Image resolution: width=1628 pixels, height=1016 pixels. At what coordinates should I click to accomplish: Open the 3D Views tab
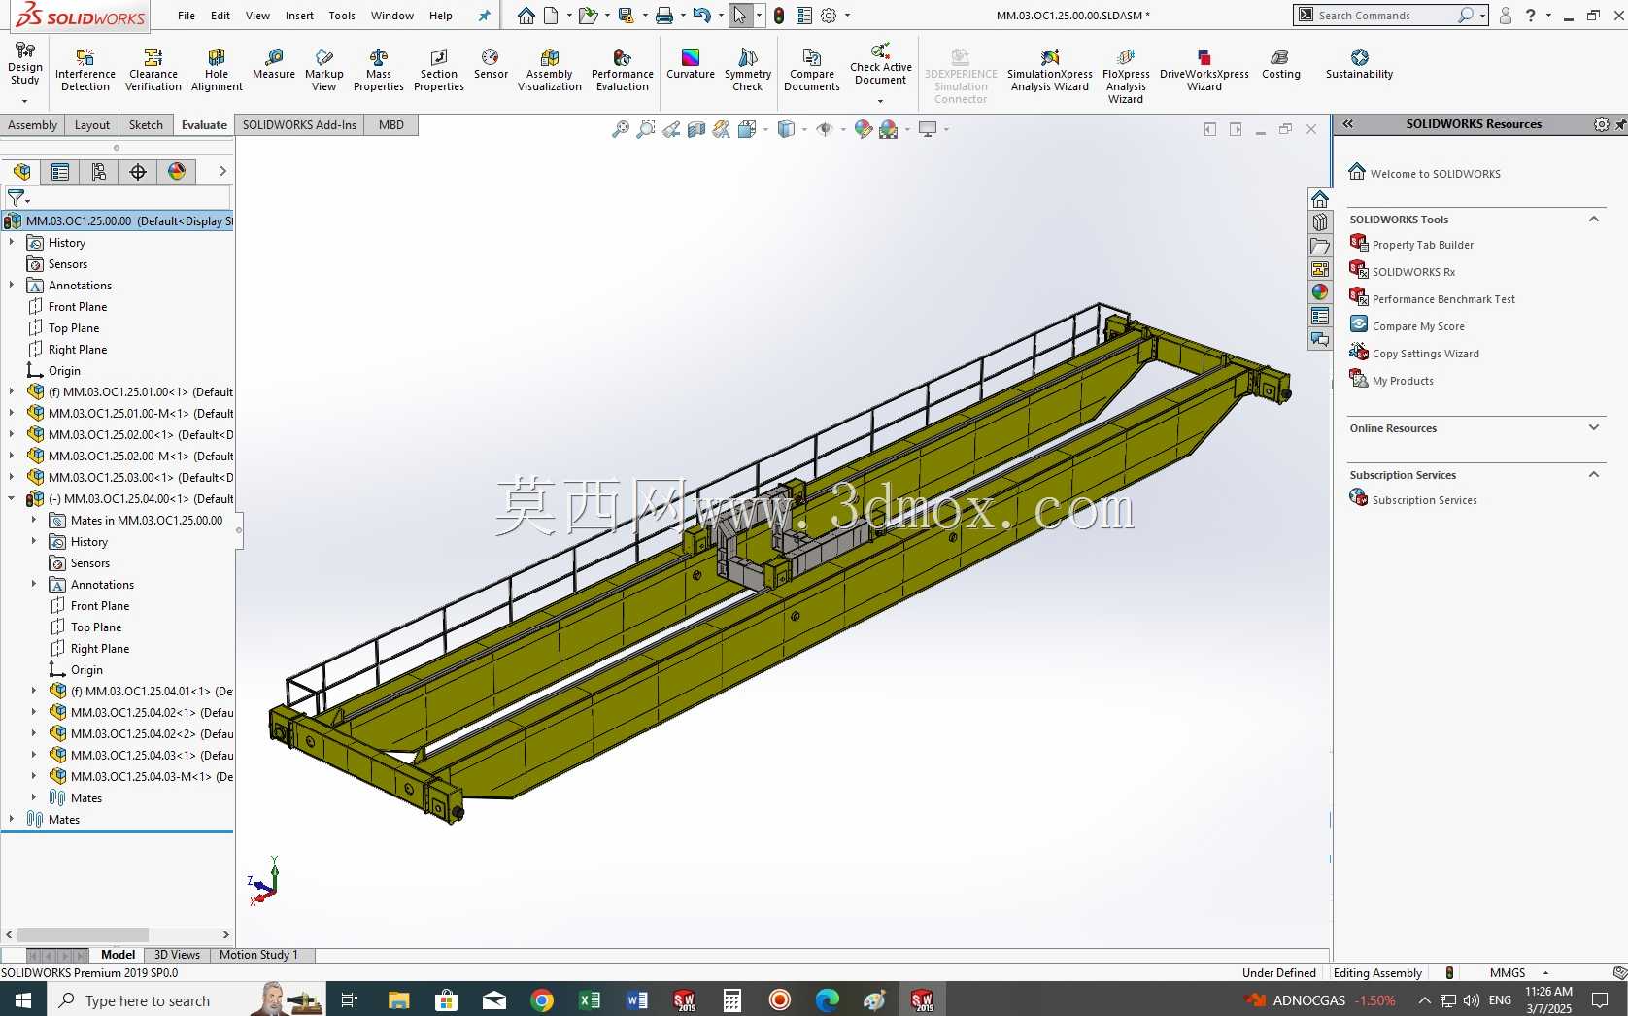(177, 955)
